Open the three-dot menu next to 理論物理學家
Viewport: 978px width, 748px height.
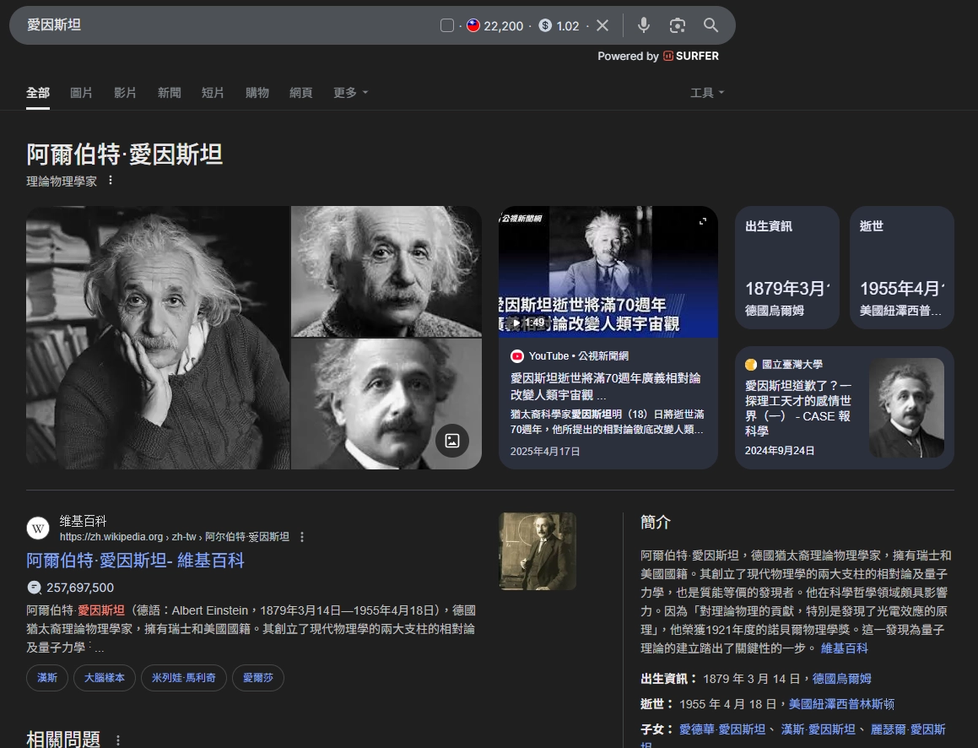coord(111,181)
